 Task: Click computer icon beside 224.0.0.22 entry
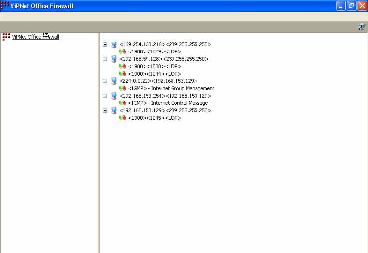[x=114, y=81]
